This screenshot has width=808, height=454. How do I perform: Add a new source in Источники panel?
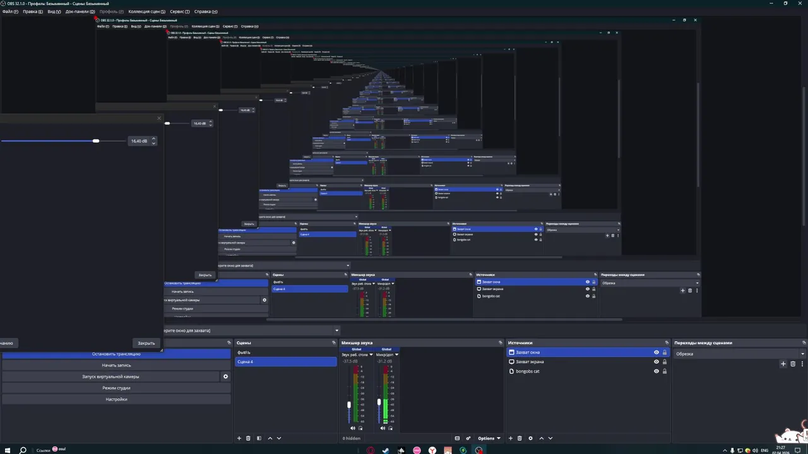pyautogui.click(x=511, y=438)
